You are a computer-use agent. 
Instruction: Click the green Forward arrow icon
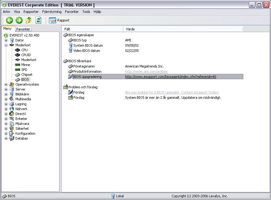coord(19,20)
